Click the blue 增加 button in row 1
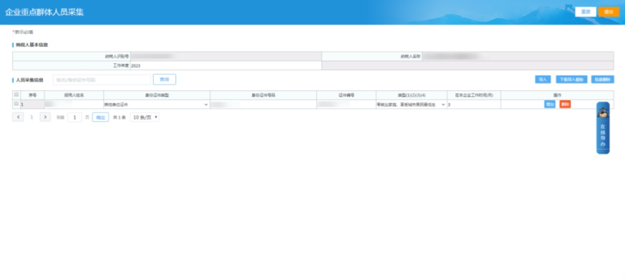625x280 pixels. tap(550, 104)
